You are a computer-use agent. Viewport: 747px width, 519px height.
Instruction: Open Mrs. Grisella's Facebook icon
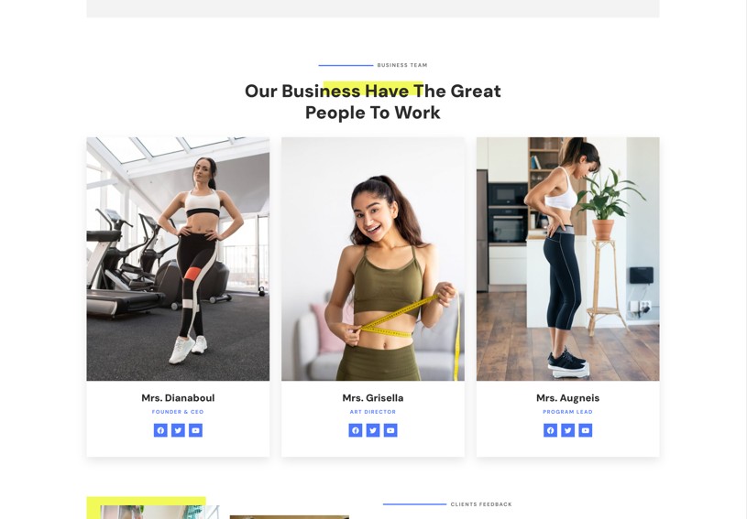[356, 430]
